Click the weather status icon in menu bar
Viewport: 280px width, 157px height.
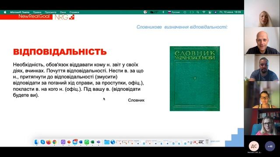pyautogui.click(x=154, y=12)
